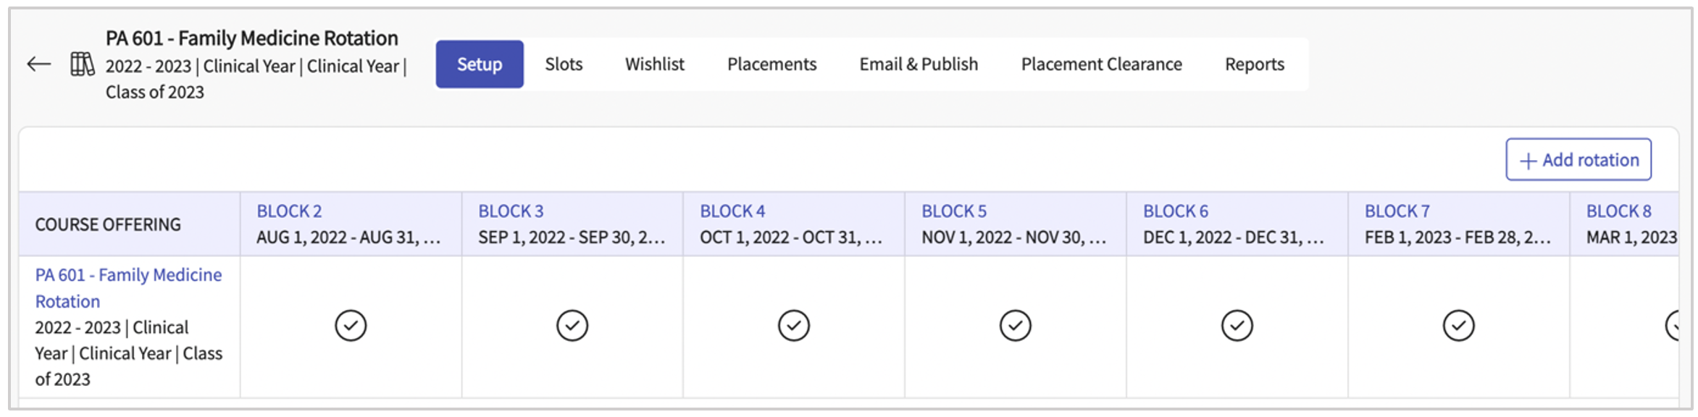Toggle the Block 2 checkmark circle
The width and height of the screenshot is (1698, 417).
tap(351, 326)
